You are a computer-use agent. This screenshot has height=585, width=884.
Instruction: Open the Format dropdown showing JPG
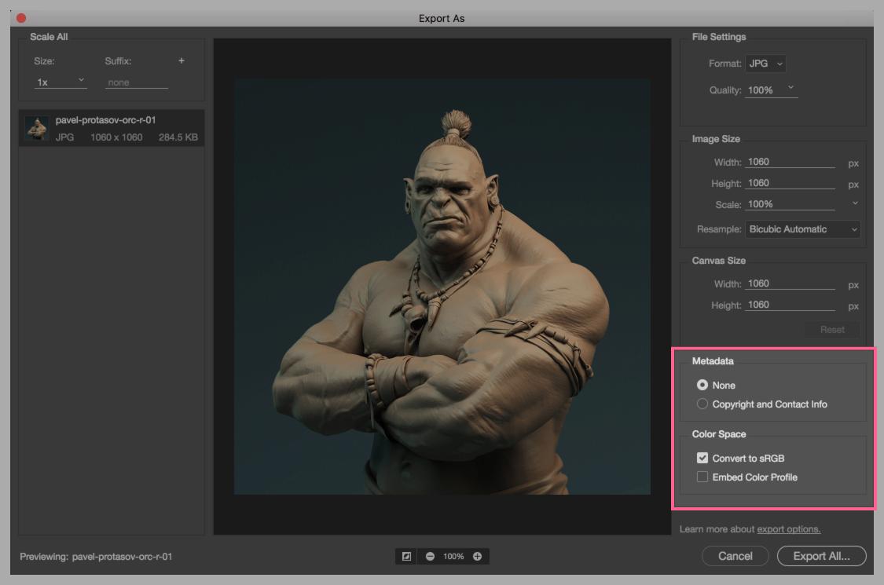(765, 64)
